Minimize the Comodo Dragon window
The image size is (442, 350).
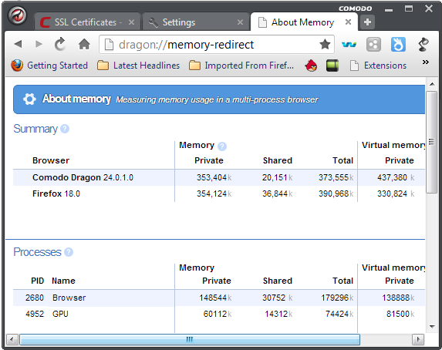coord(389,9)
